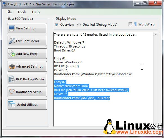Click the BCD ID line with 4ca7d81a GUID
Viewport: 164px width, 138px height.
[91, 90]
